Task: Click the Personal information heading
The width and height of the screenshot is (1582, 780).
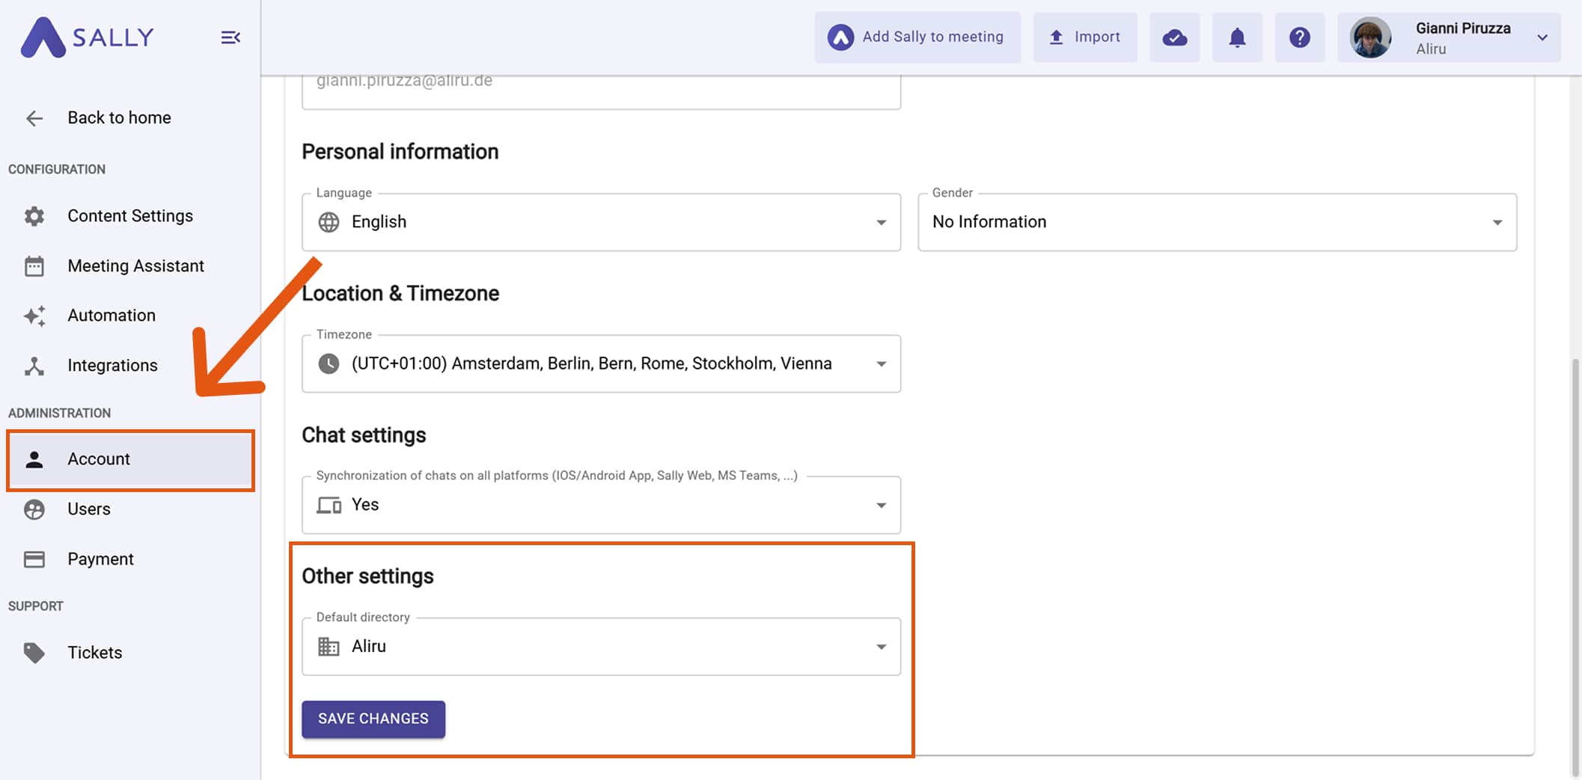Action: 400,152
